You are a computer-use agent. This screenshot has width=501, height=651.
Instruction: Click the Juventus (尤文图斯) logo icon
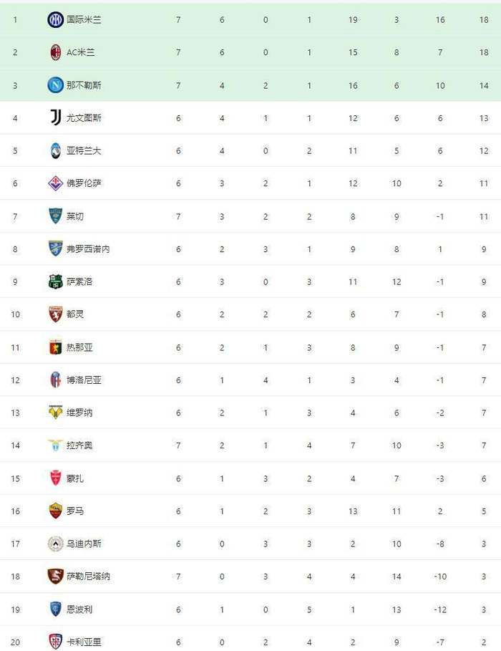(55, 117)
